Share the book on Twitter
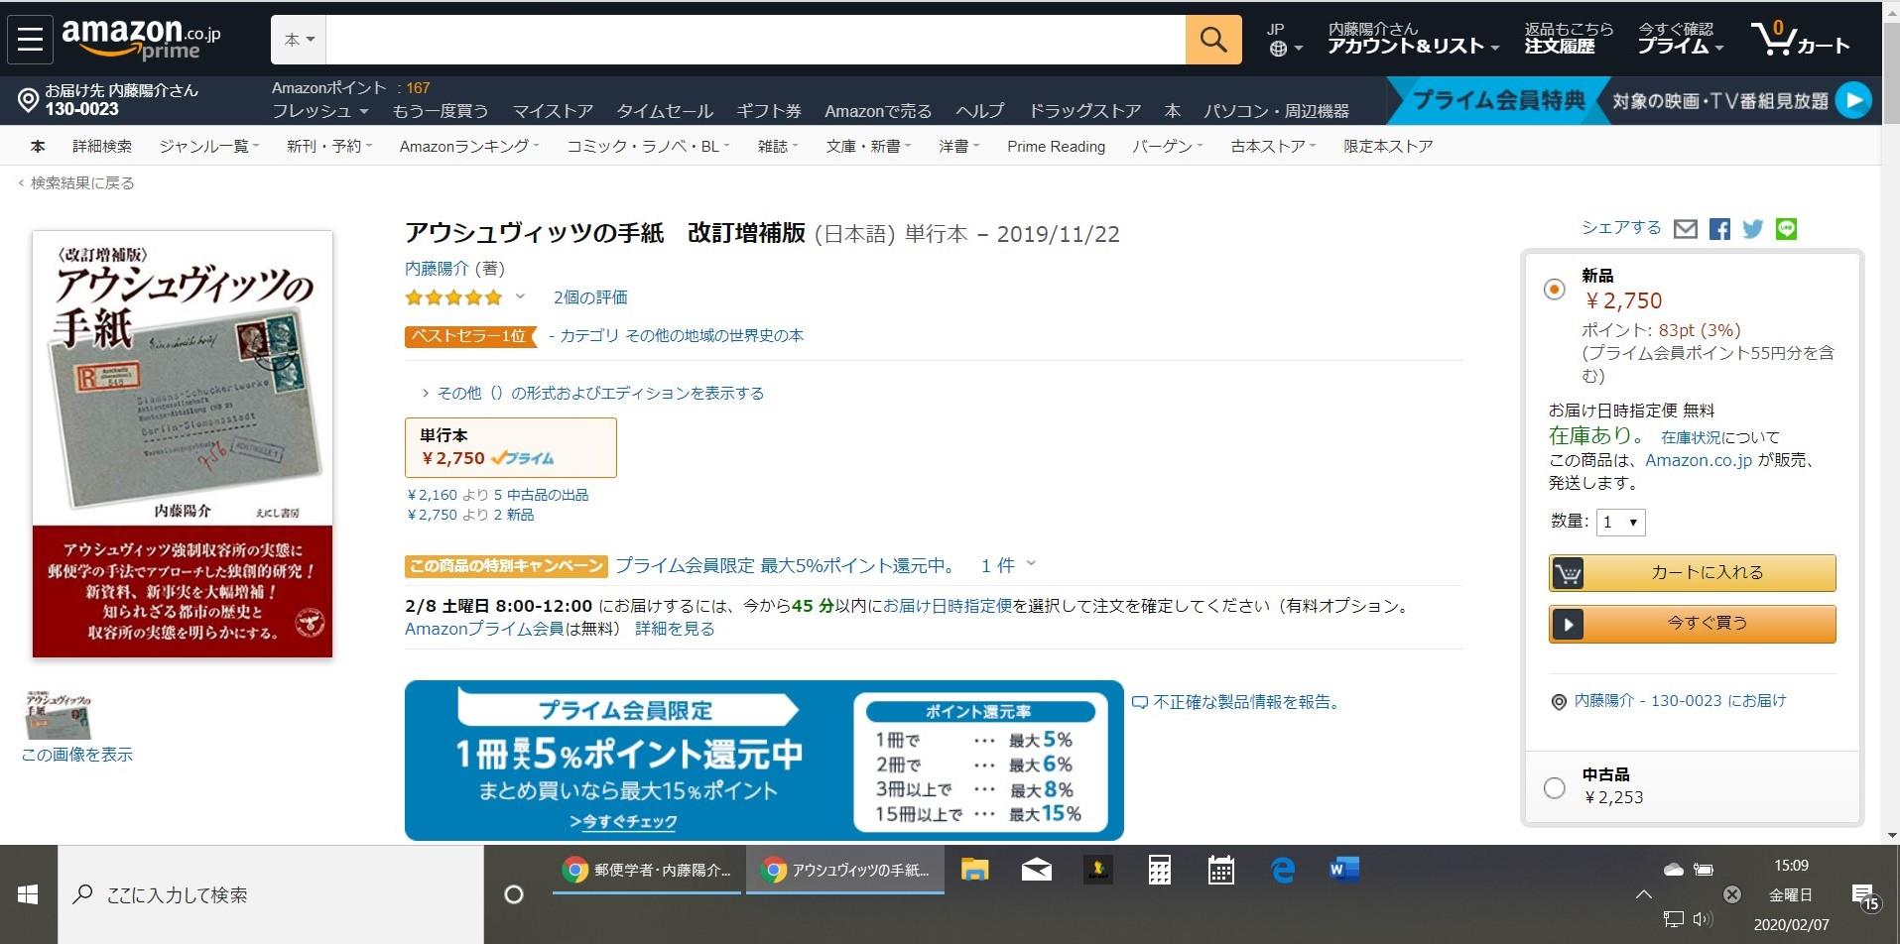 (1753, 229)
